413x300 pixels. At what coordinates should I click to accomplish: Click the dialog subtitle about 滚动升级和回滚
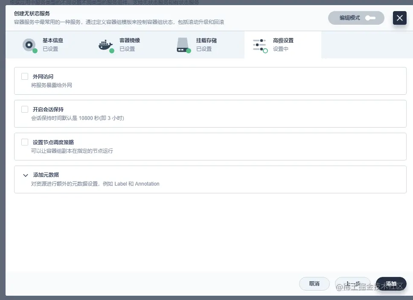(x=119, y=22)
